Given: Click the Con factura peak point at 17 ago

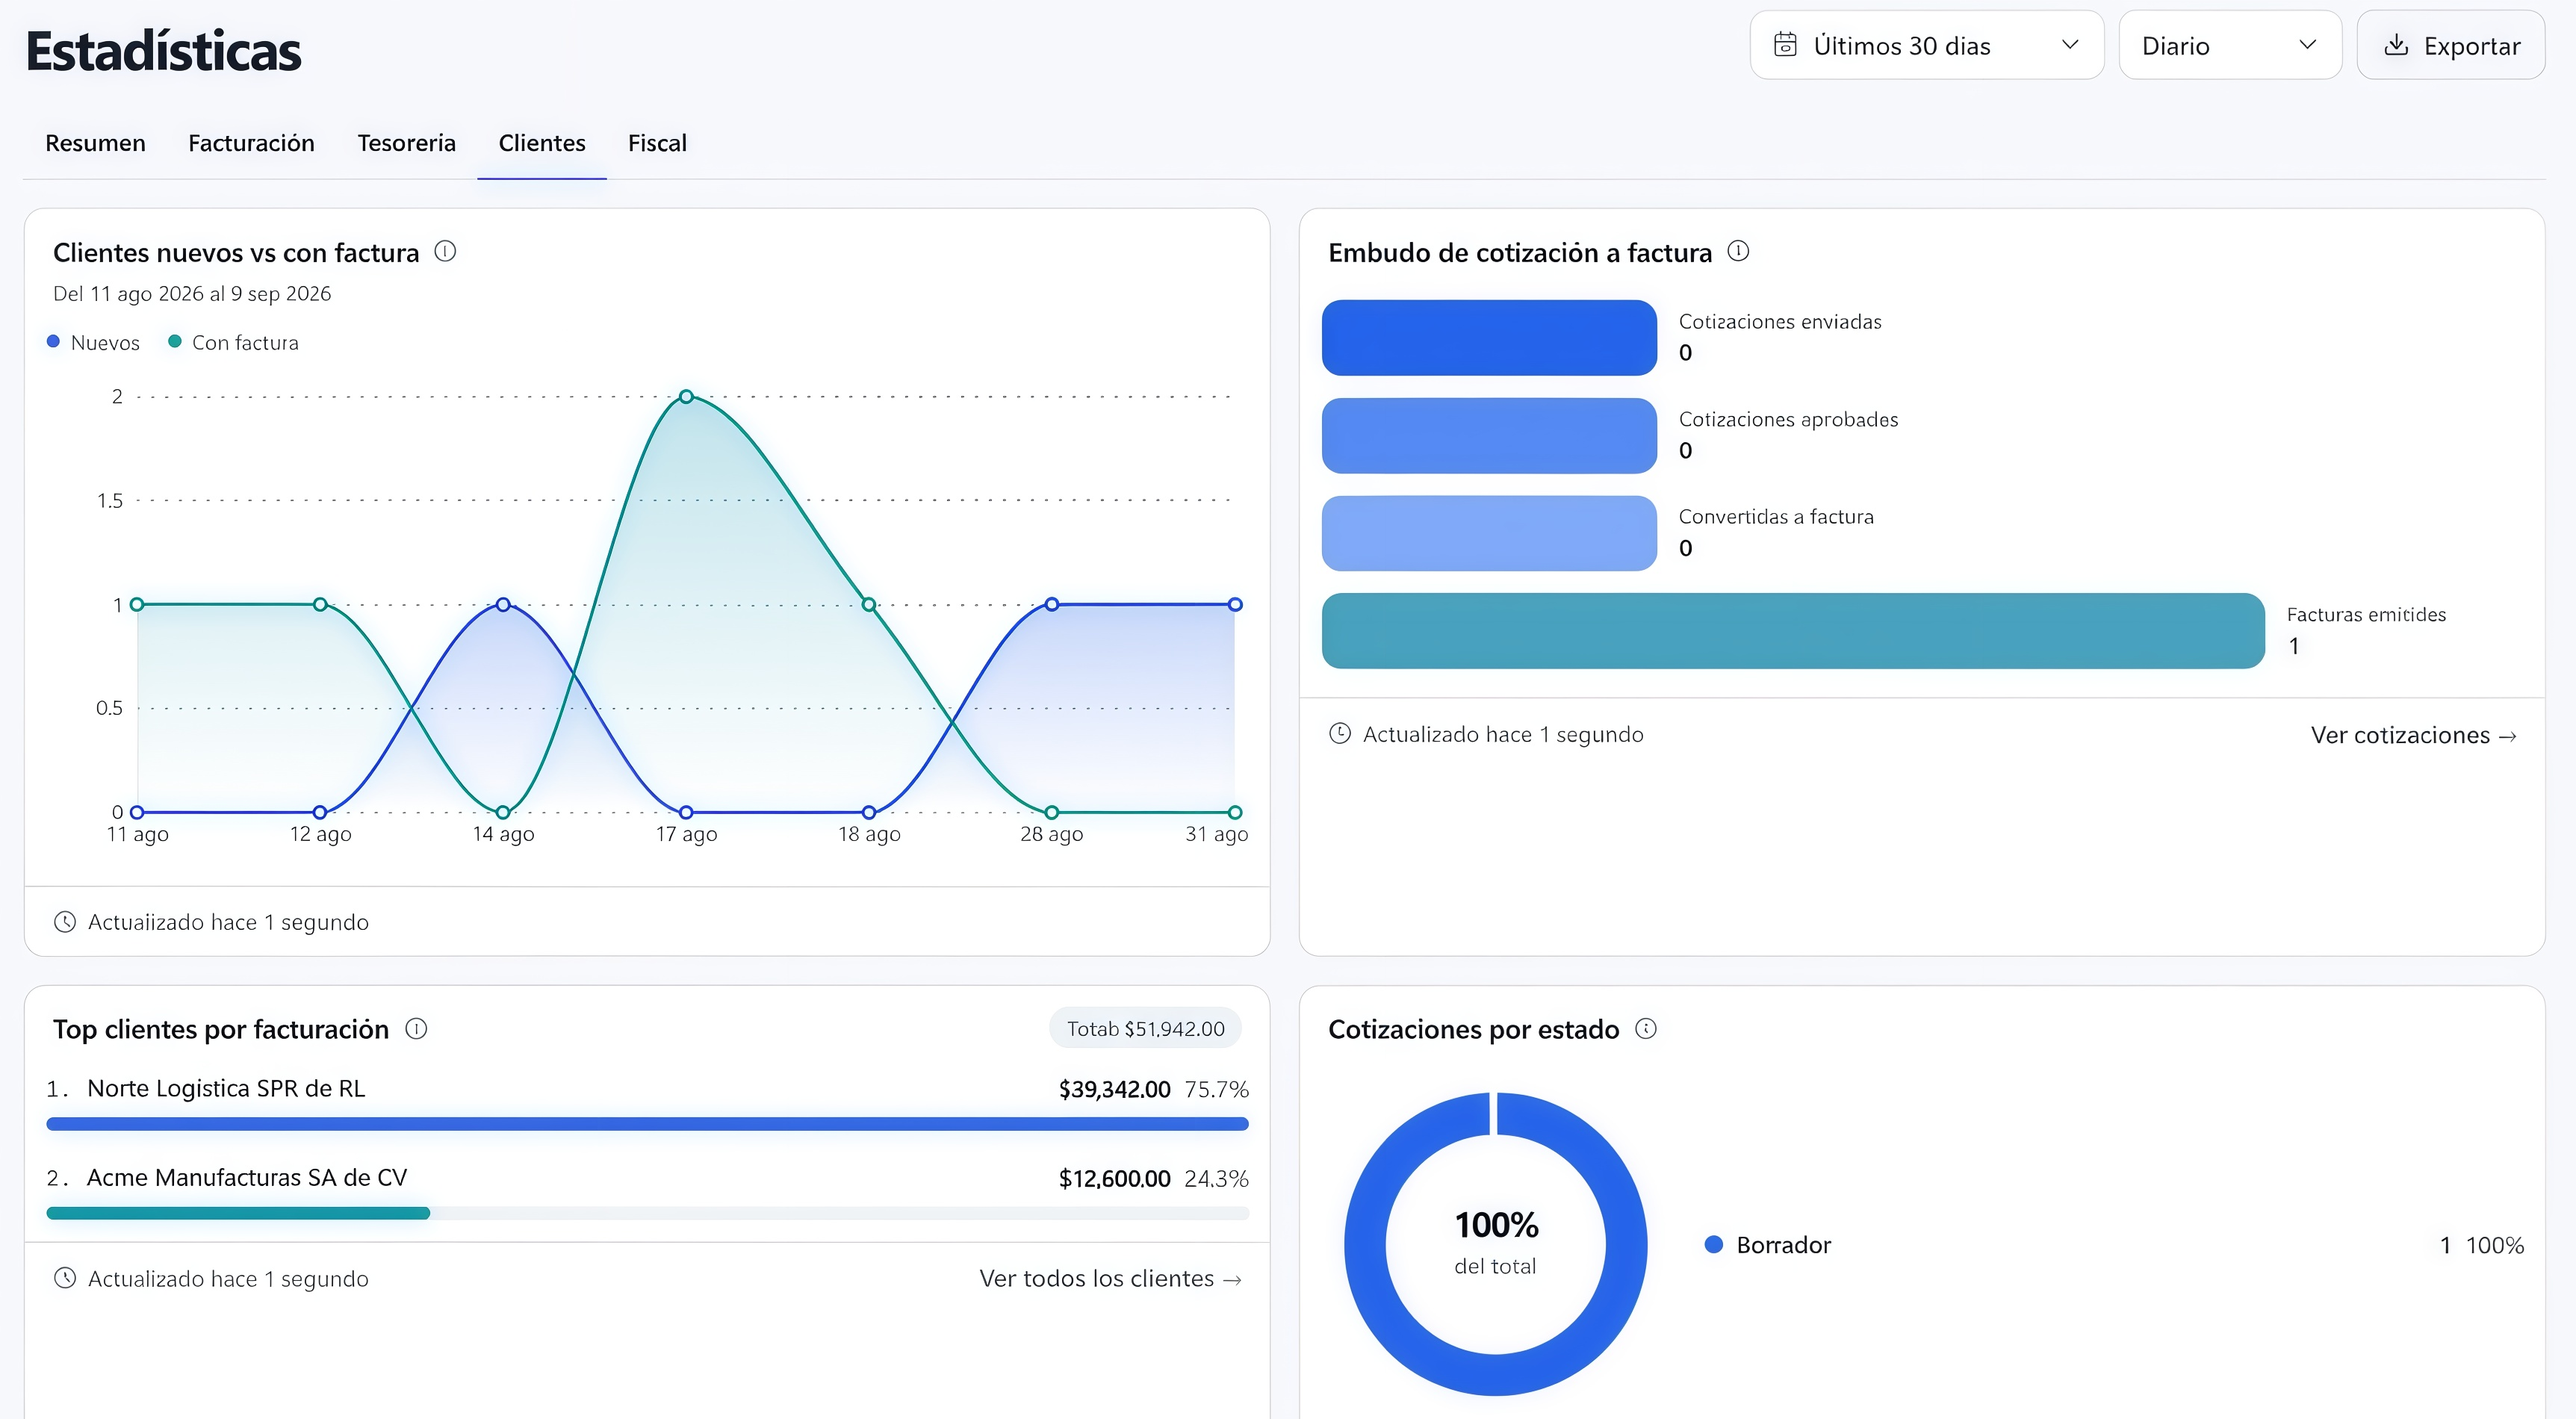Looking at the screenshot, I should pyautogui.click(x=686, y=397).
